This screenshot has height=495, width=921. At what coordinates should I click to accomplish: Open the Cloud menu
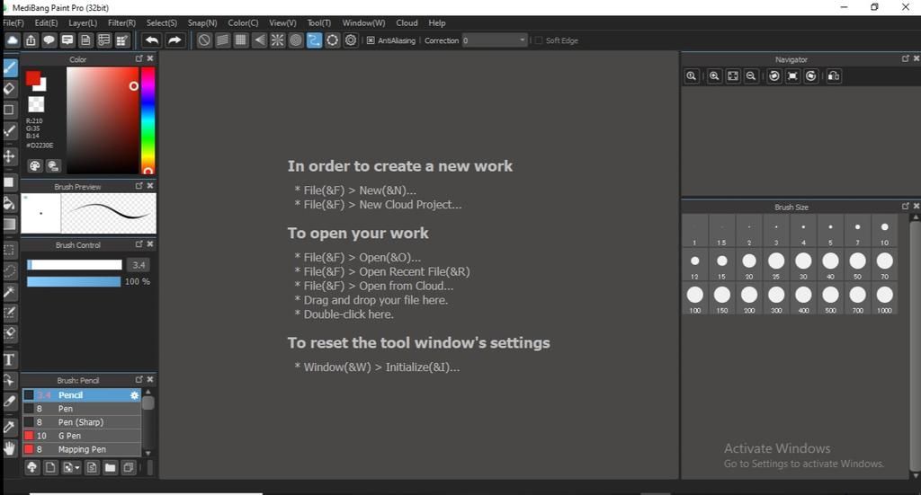(x=407, y=22)
